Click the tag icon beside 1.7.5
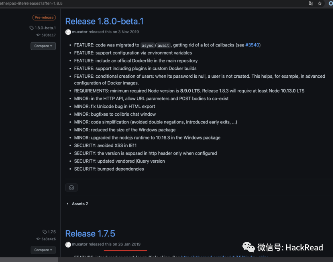 coord(45,232)
